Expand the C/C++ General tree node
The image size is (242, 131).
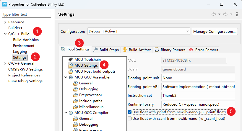[x=5, y=63]
